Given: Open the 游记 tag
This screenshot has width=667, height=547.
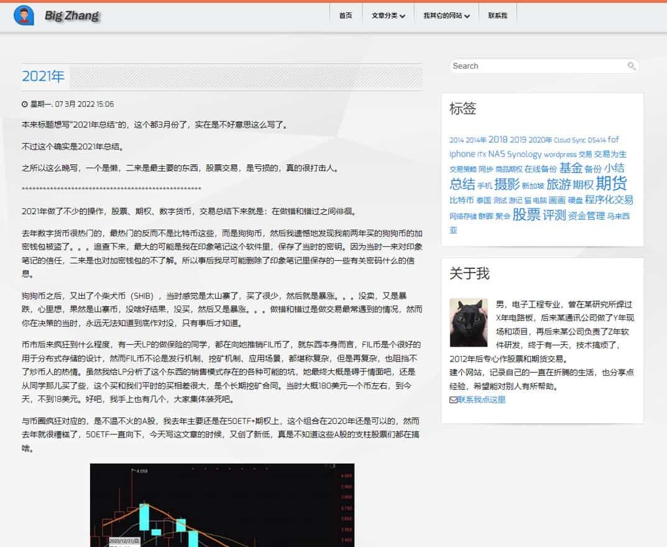Looking at the screenshot, I should coord(515,200).
